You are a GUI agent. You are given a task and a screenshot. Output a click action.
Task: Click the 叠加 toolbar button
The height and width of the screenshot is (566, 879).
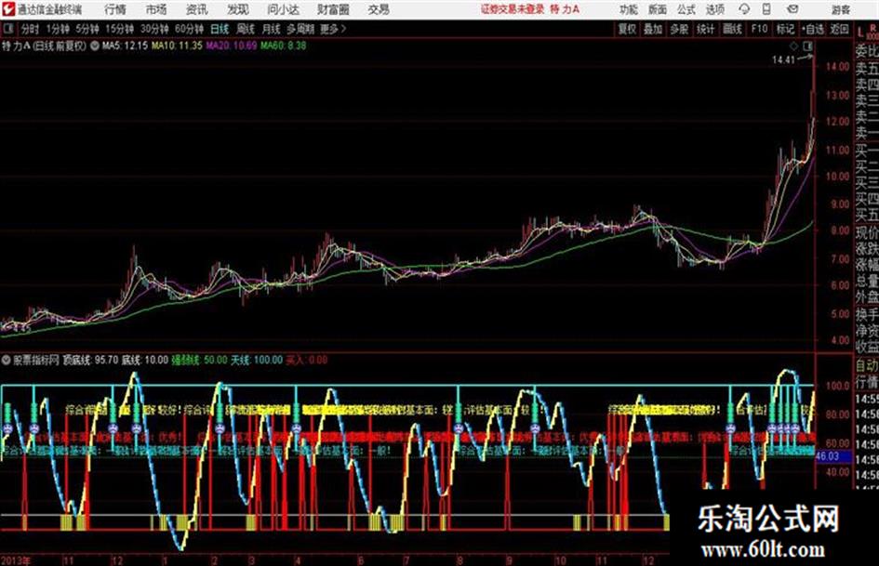tap(653, 29)
